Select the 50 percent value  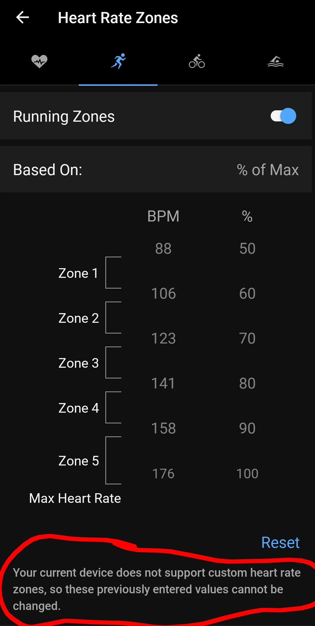pos(247,249)
